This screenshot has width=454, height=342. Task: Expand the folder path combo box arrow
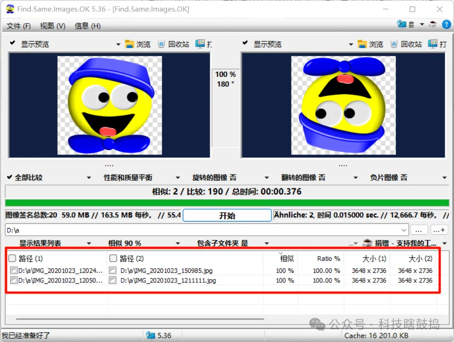[404, 230]
